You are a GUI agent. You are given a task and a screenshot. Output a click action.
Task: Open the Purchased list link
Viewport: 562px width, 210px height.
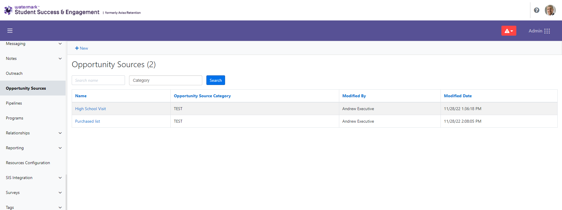point(88,121)
